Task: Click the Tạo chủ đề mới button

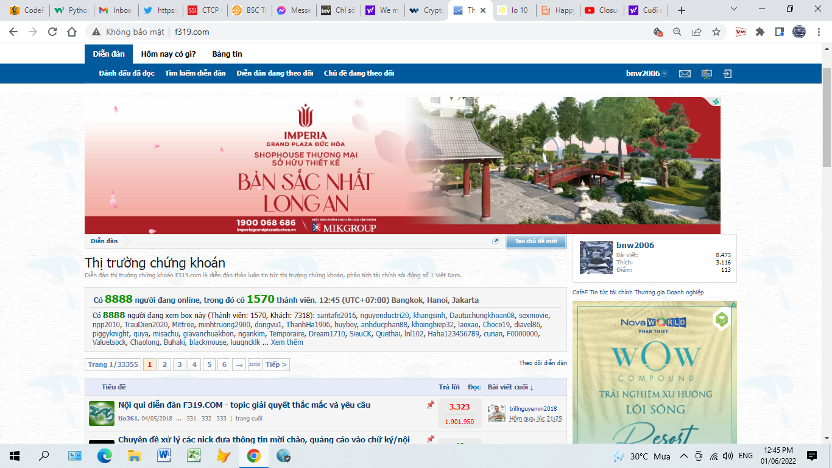Action: [x=535, y=241]
